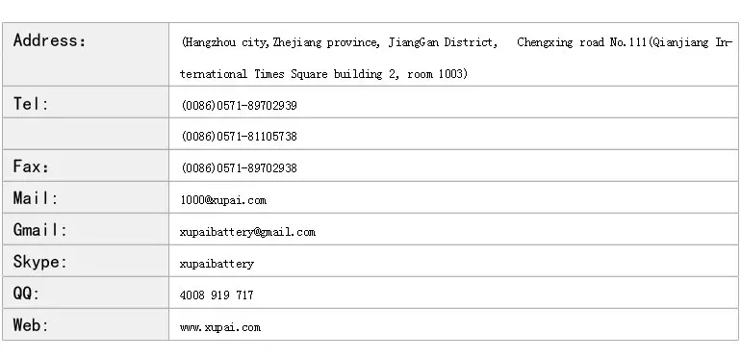Open website www.xupai.com

coord(220,327)
